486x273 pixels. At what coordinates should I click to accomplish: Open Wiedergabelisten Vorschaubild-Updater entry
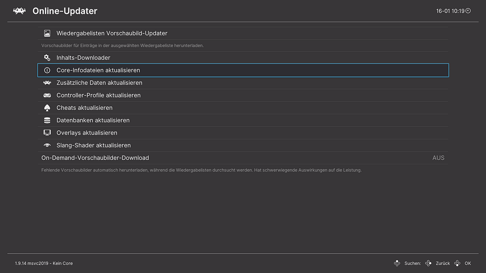pos(112,33)
